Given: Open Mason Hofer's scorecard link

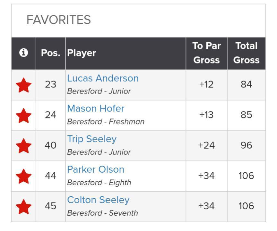Looking at the screenshot, I should pyautogui.click(x=96, y=109).
